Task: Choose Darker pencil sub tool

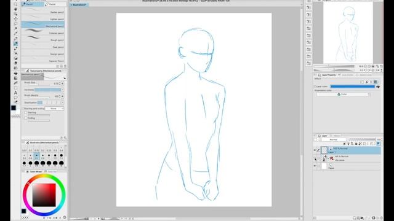Action: 43,11
